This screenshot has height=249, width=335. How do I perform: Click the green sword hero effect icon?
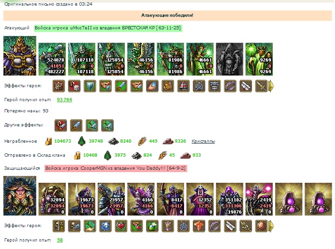[x=121, y=86]
